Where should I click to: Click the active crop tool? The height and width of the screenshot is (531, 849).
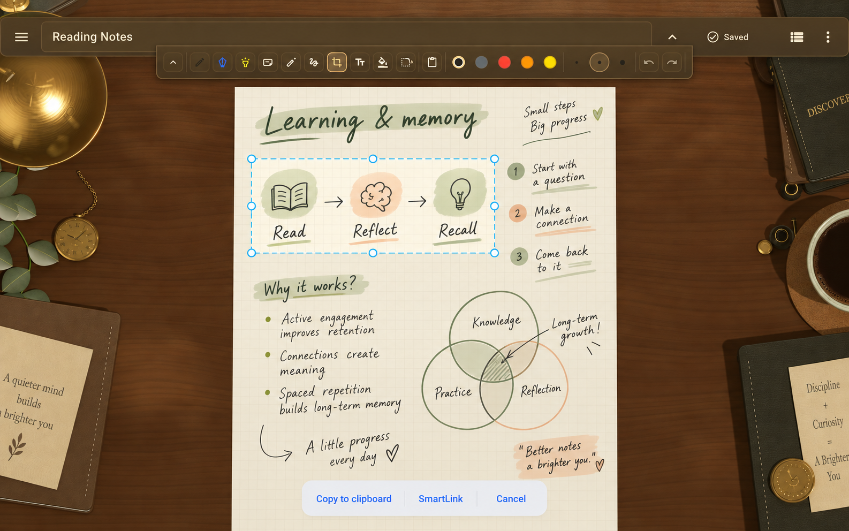click(337, 63)
